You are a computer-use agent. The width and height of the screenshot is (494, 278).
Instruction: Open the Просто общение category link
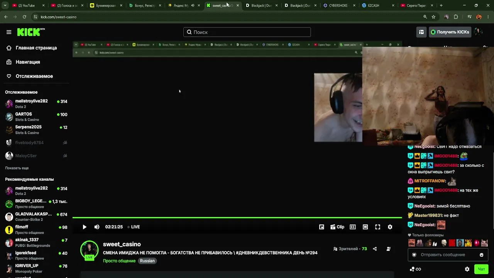[119, 261]
